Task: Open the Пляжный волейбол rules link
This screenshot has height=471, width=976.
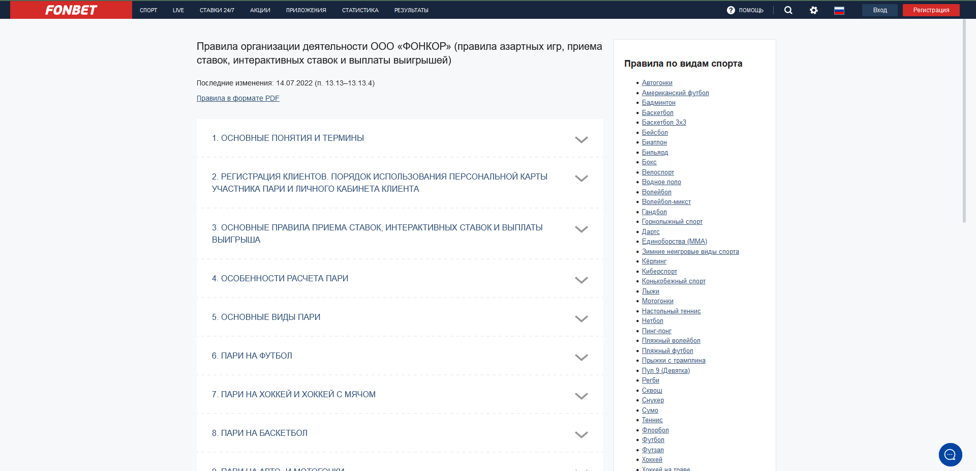Action: point(671,341)
